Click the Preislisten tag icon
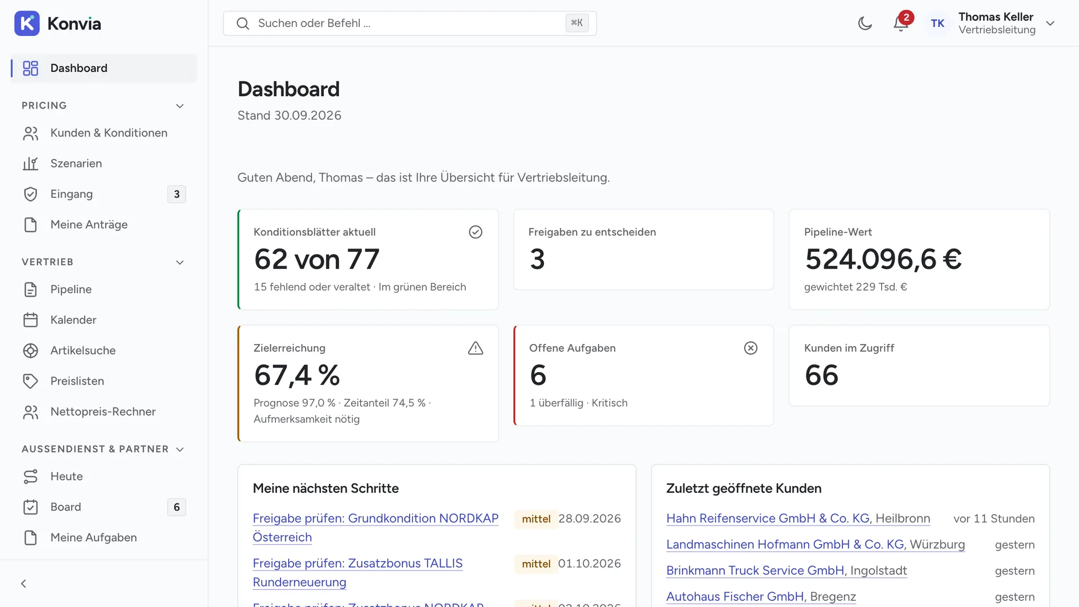 tap(30, 381)
